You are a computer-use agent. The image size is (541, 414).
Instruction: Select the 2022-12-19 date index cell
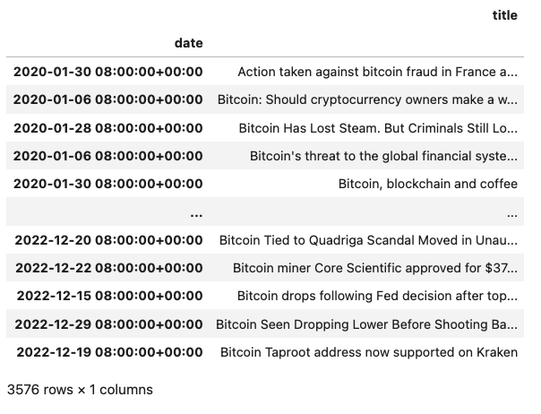108,351
